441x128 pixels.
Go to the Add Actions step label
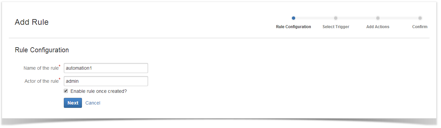[x=378, y=27]
